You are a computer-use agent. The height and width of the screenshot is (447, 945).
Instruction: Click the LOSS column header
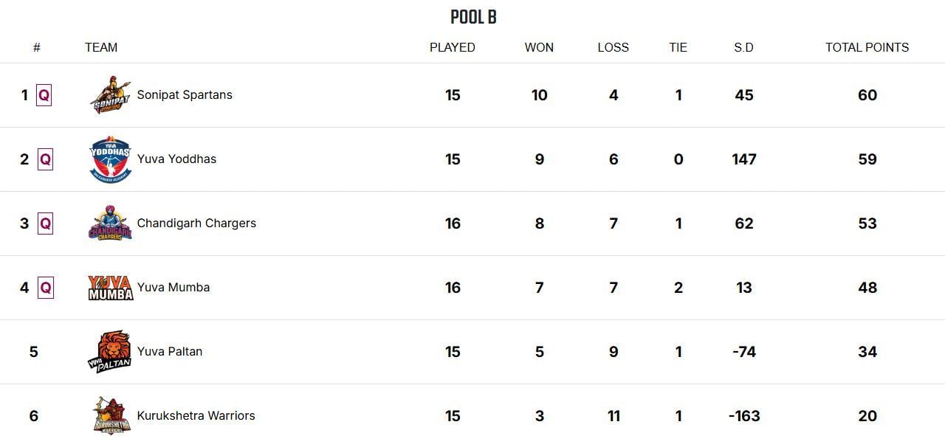tap(613, 47)
